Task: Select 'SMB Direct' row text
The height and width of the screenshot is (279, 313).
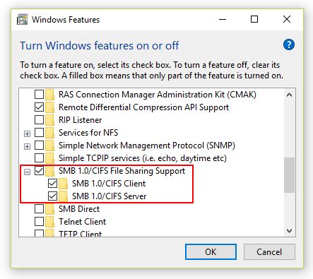Action: tap(79, 209)
